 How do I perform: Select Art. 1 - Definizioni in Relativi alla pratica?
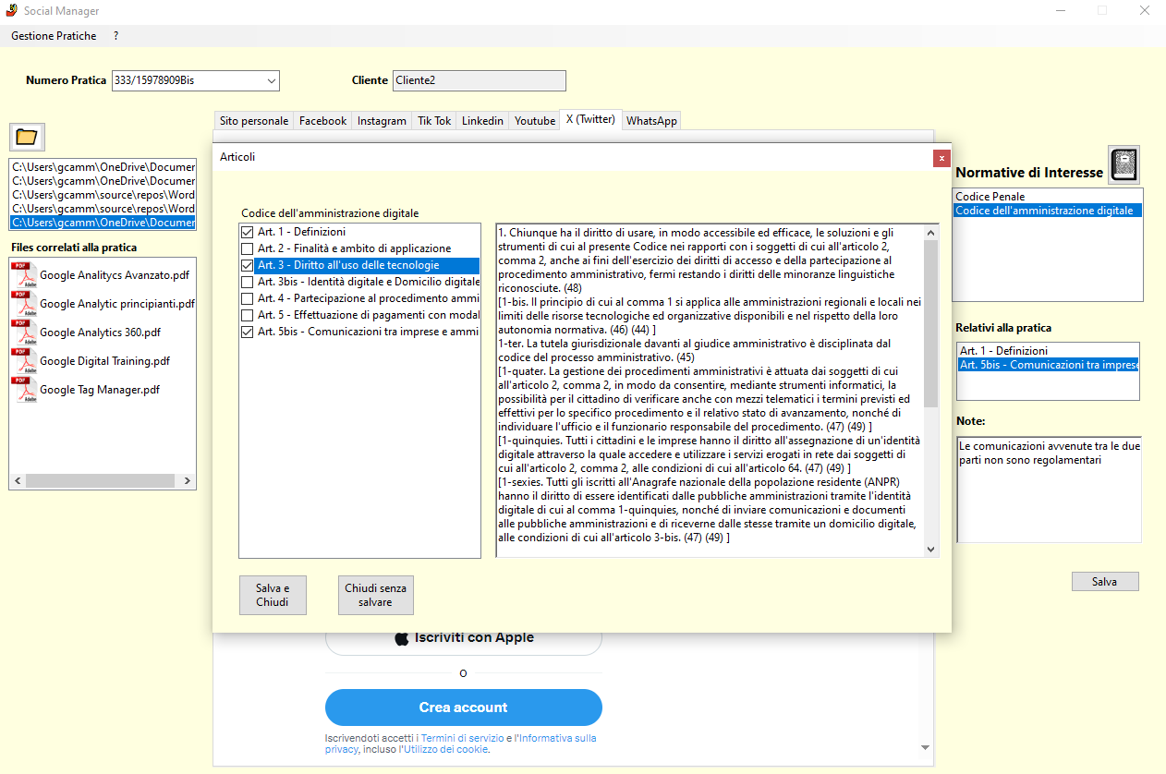pyautogui.click(x=1048, y=351)
